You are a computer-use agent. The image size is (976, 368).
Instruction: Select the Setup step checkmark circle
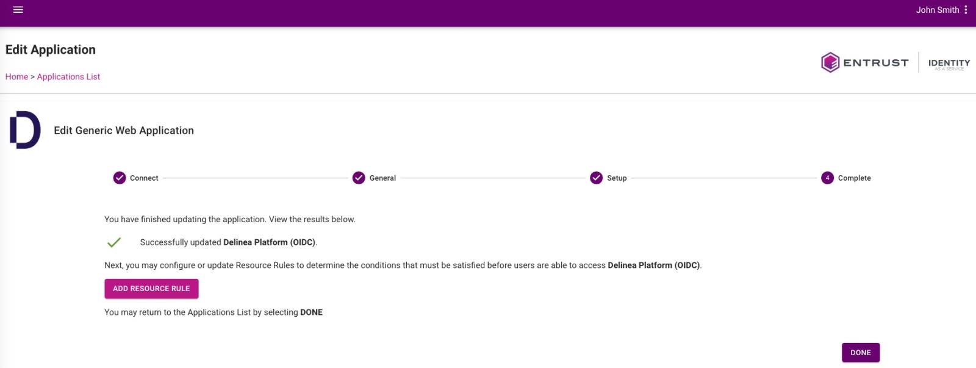596,178
